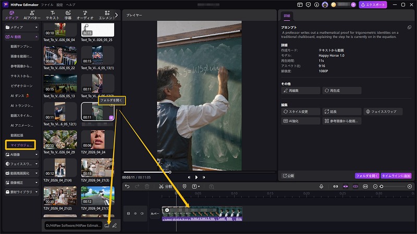Redo the timeline action
Image resolution: width=417 pixels, height=234 pixels.
[137, 187]
